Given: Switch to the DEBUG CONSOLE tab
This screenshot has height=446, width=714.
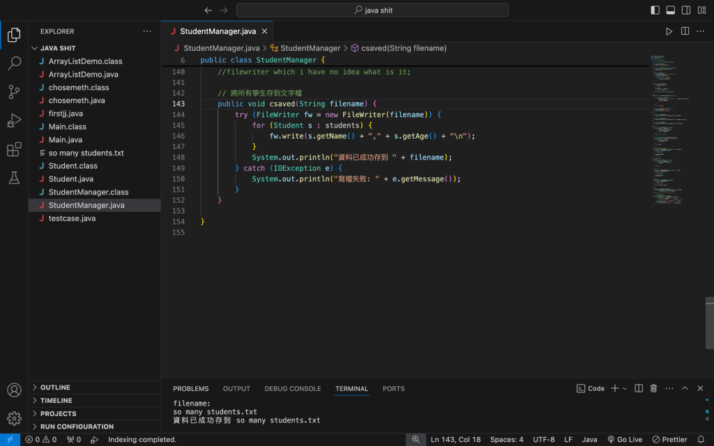Looking at the screenshot, I should click(293, 389).
